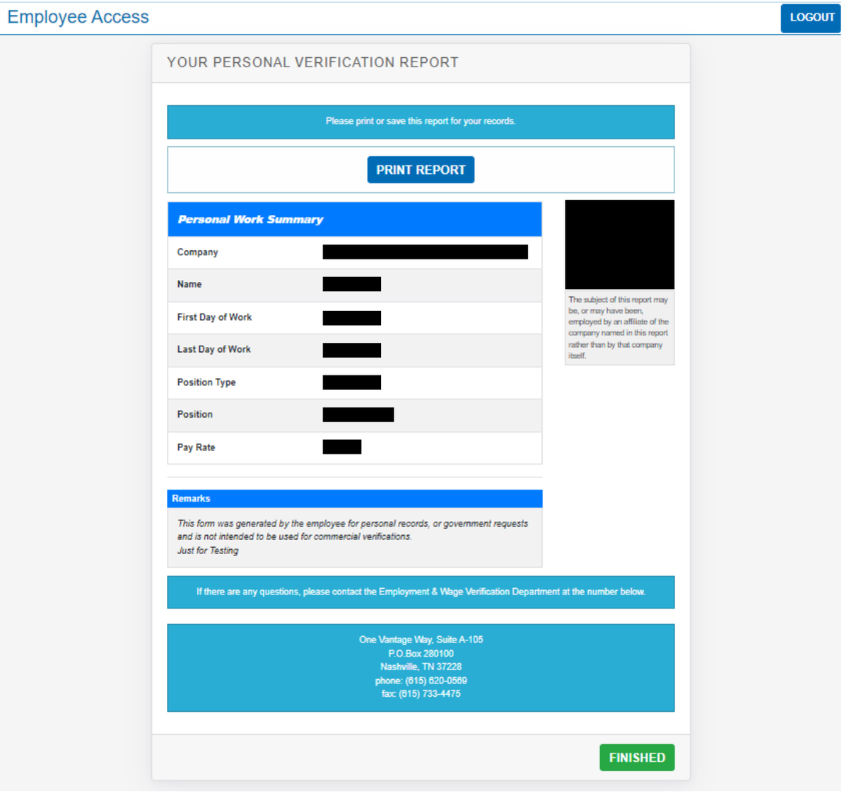
Task: Select the Pay Rate label
Action: point(196,447)
